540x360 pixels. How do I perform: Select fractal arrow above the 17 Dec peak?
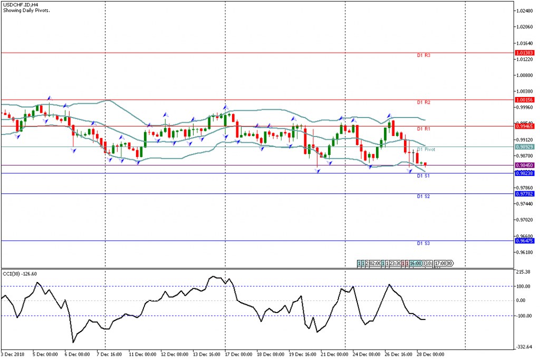(x=225, y=108)
